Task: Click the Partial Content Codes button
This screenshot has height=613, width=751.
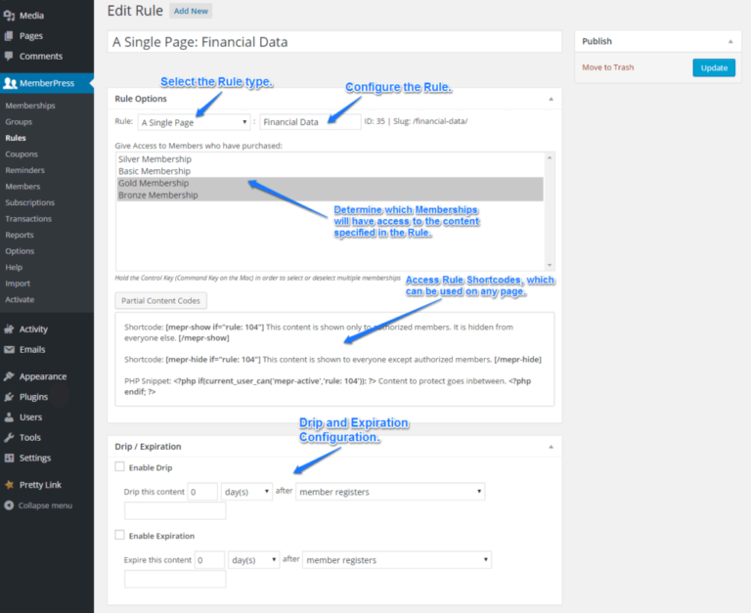Action: coord(161,301)
